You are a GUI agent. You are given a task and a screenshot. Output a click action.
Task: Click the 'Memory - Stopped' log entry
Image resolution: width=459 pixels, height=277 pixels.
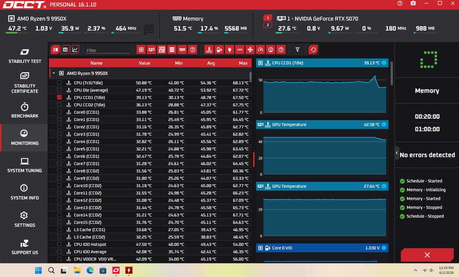(x=424, y=207)
